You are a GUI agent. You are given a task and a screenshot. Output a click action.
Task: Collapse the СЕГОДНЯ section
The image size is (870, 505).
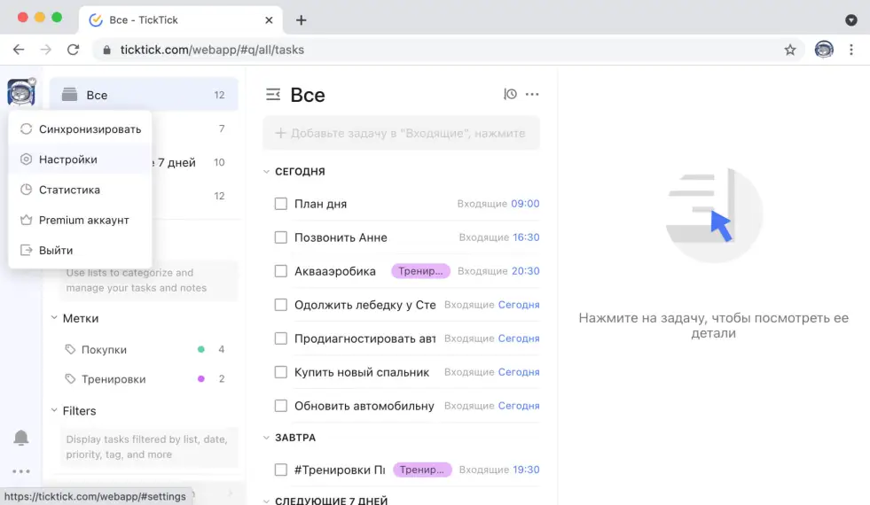266,172
